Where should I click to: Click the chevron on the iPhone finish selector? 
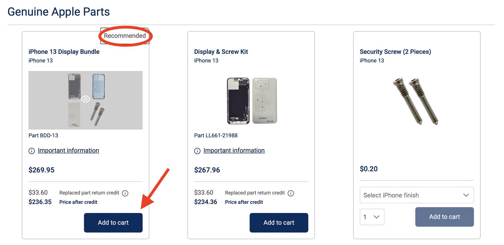pos(466,195)
